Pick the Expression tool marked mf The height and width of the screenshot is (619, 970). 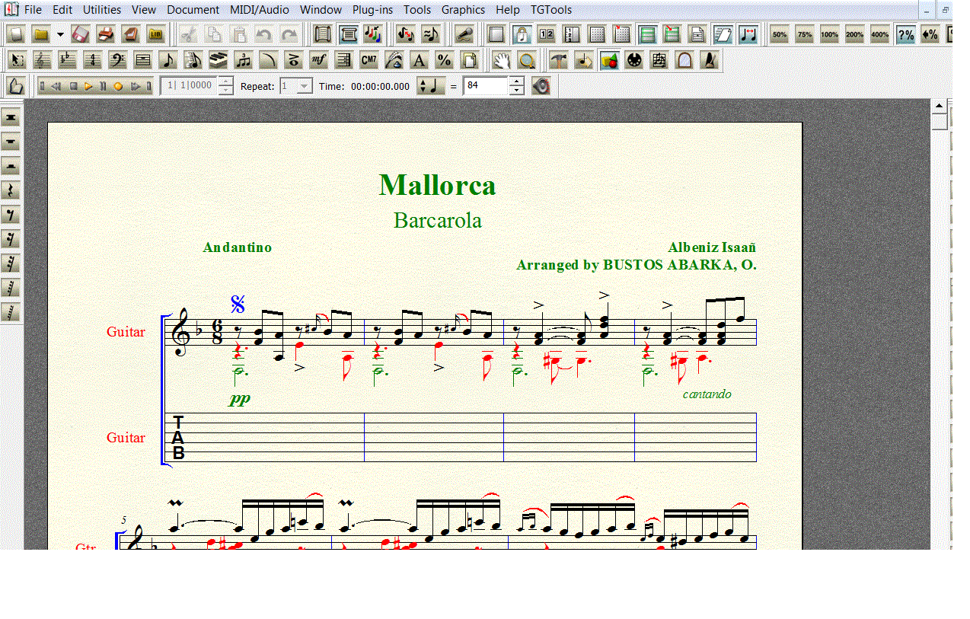tap(319, 60)
